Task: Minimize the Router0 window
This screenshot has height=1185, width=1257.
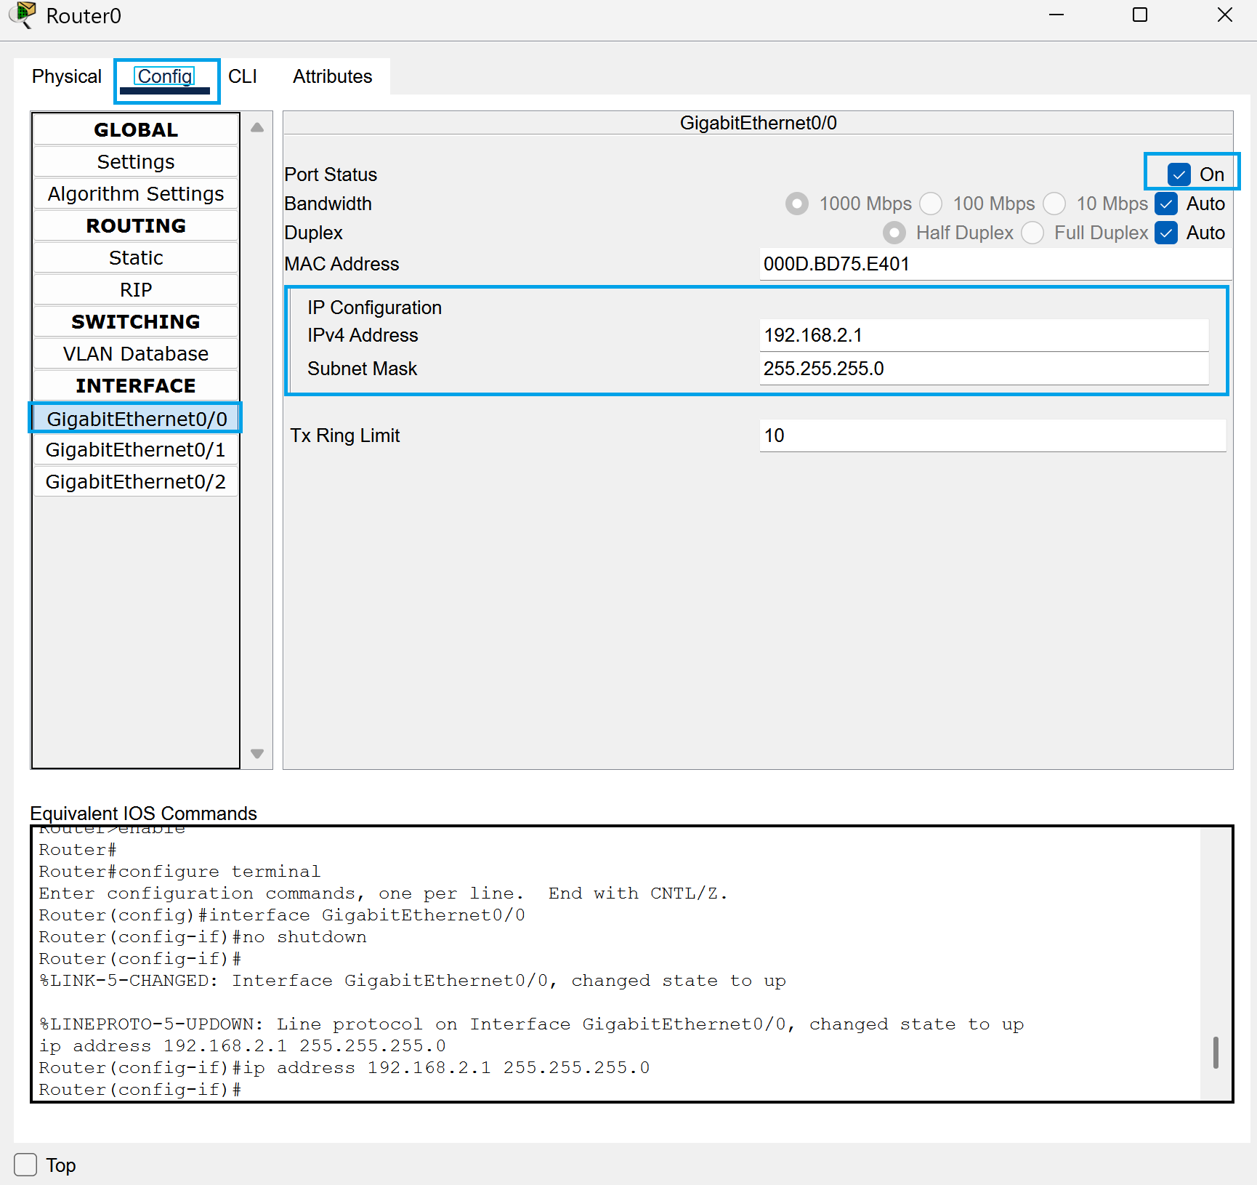Action: pyautogui.click(x=1056, y=15)
